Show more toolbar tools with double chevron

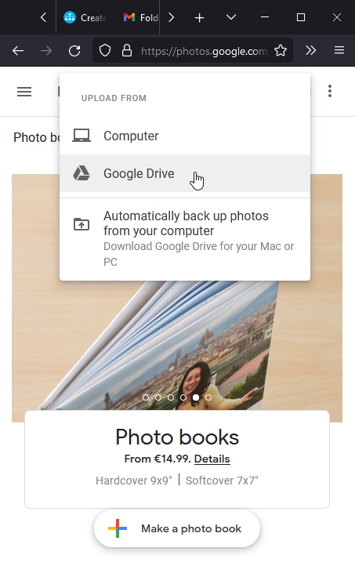click(310, 50)
